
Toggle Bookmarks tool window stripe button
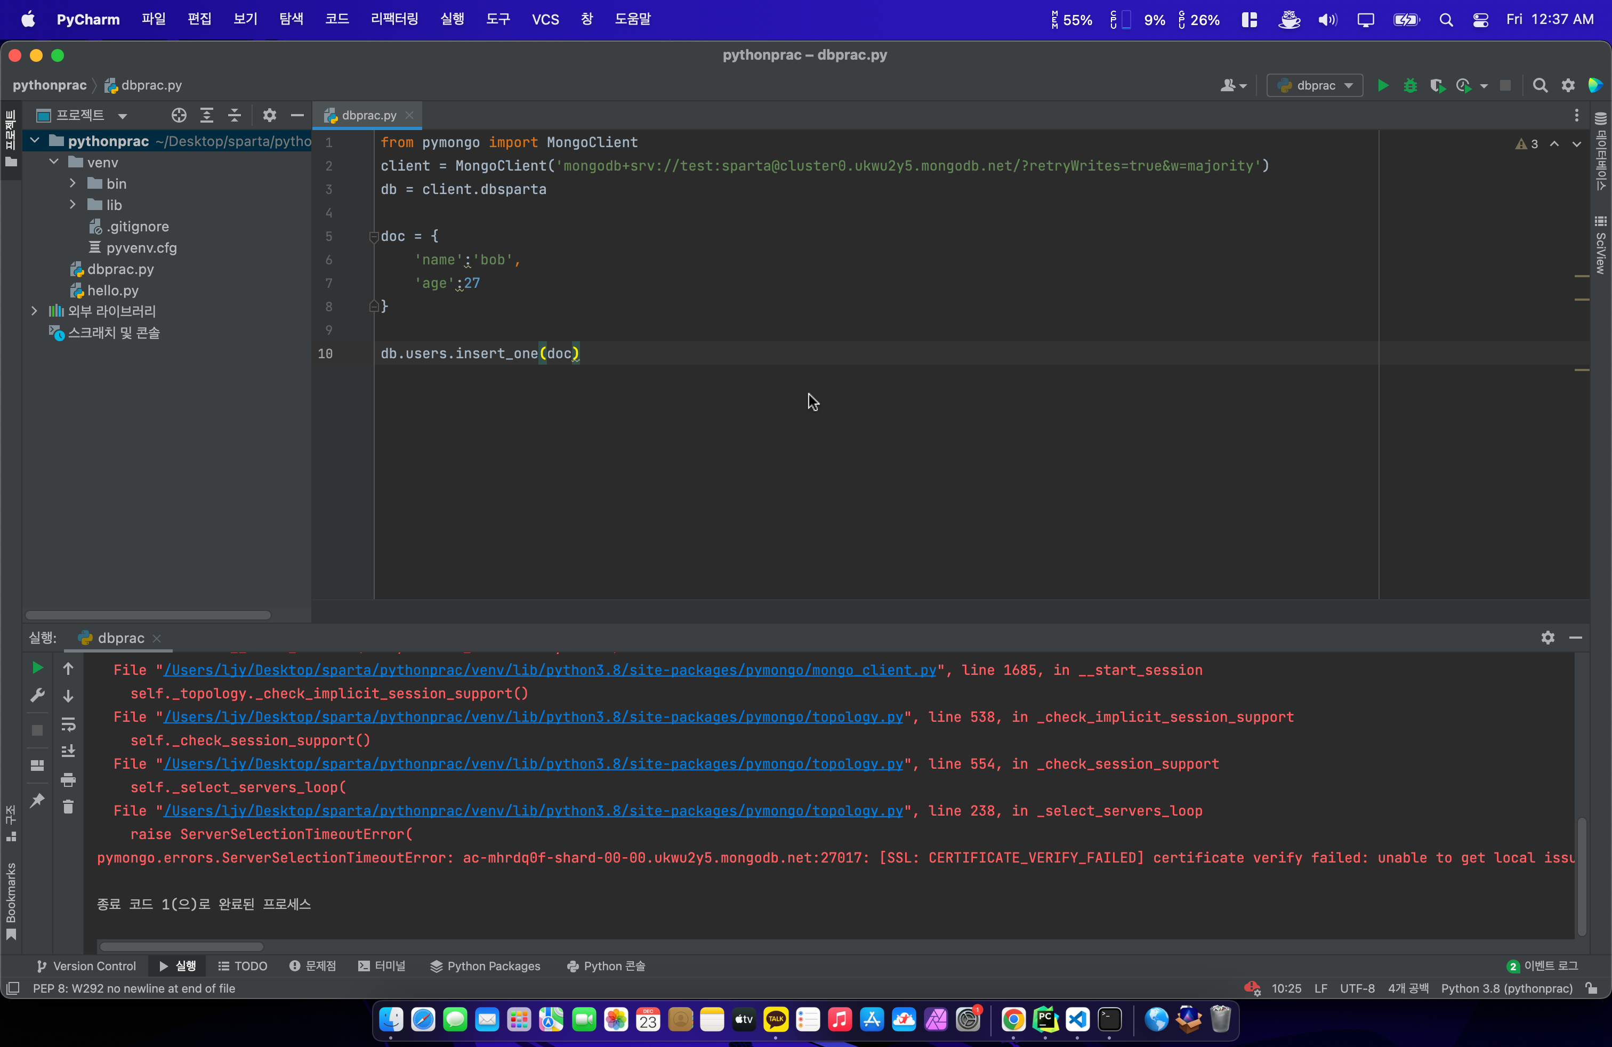pos(11,901)
